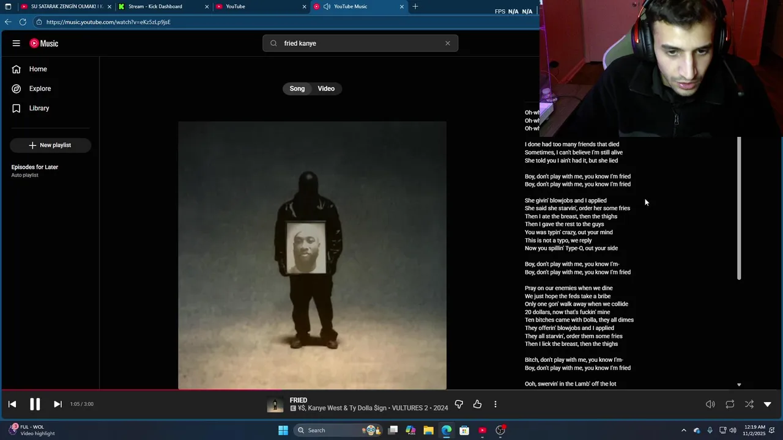
Task: Switch to Song mode
Action: 297,89
